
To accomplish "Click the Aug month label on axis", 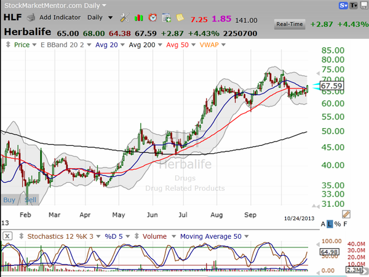I will (216, 215).
